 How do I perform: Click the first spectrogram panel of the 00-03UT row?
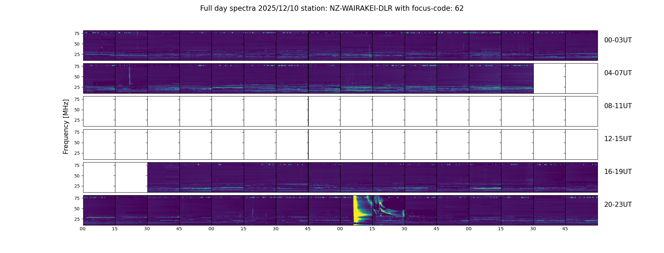tap(99, 46)
